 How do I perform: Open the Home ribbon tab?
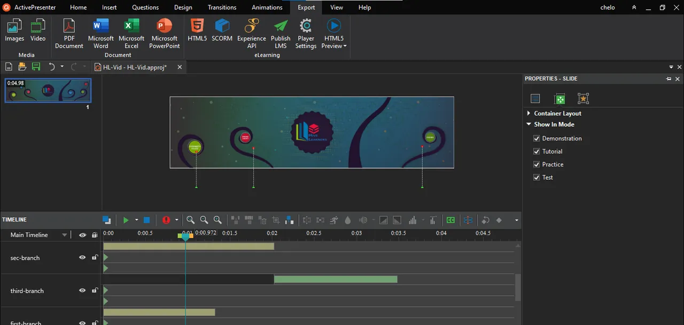[78, 7]
